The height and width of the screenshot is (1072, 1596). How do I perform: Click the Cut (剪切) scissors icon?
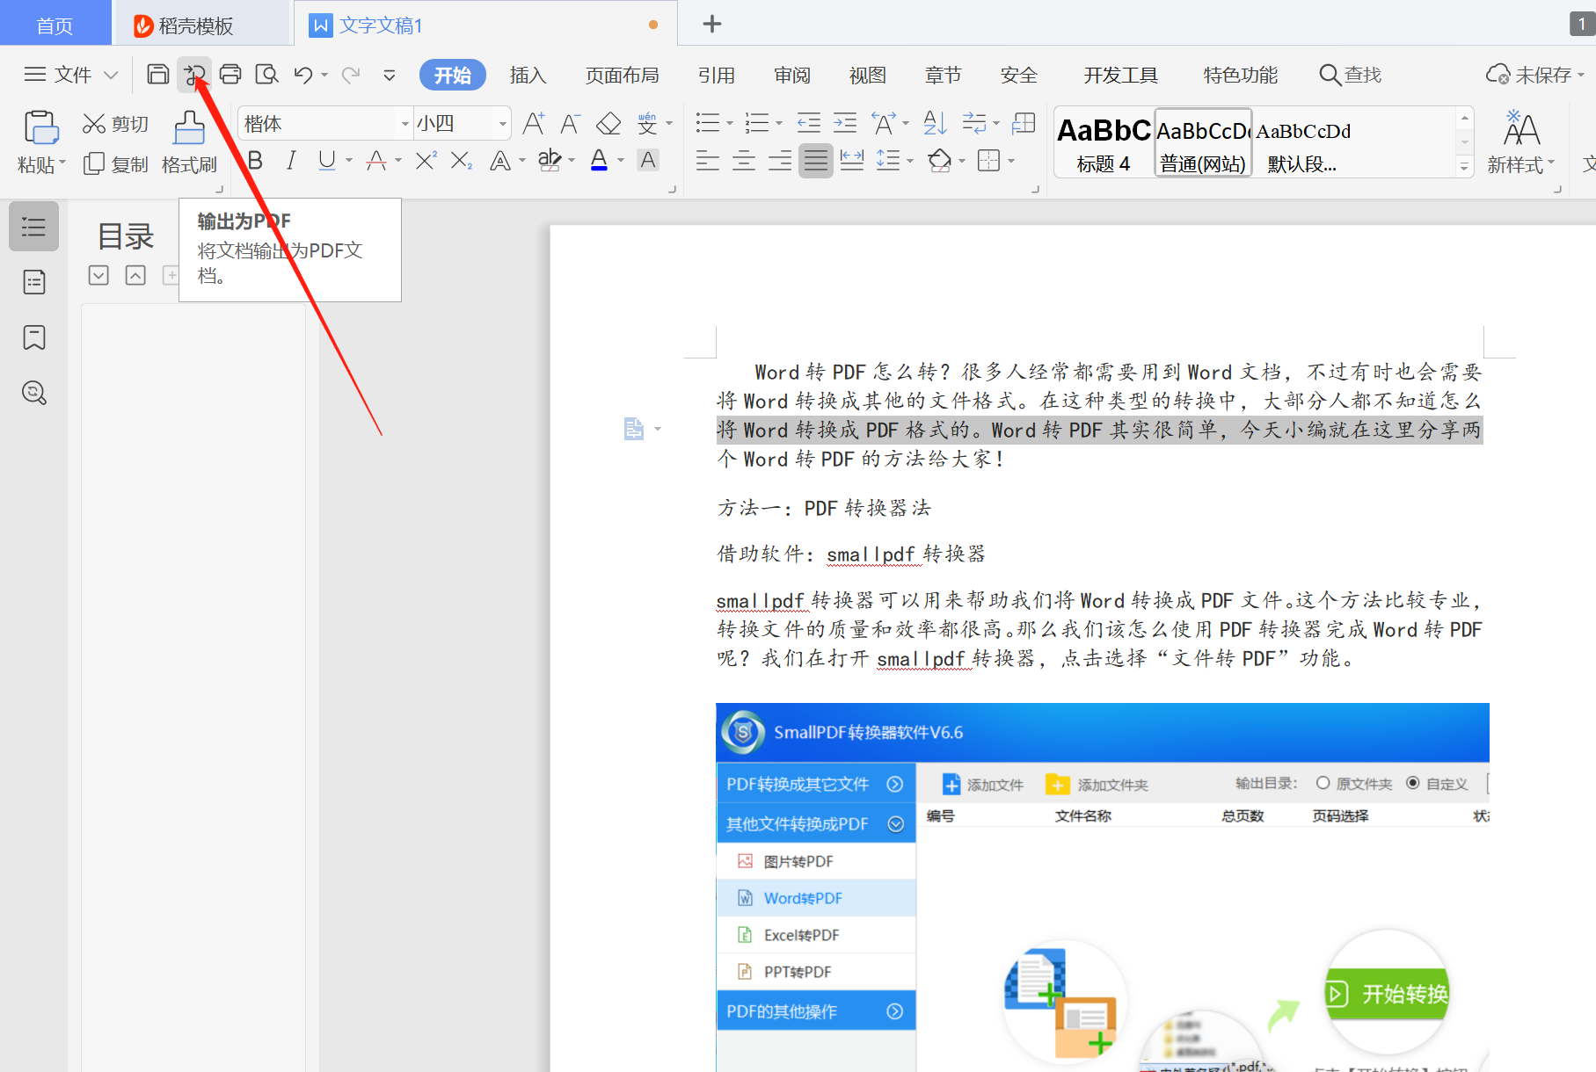point(94,124)
